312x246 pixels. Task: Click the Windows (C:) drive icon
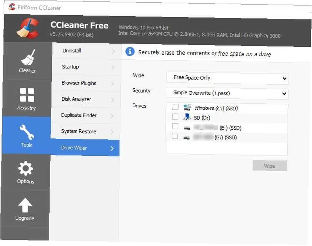click(187, 107)
